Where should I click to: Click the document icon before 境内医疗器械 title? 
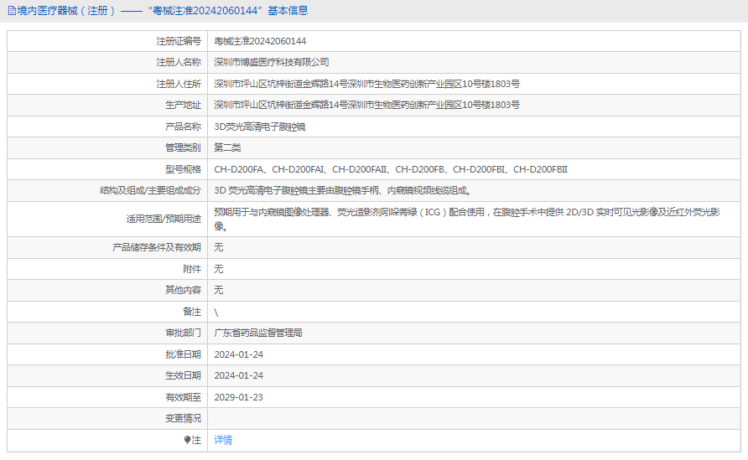point(12,11)
